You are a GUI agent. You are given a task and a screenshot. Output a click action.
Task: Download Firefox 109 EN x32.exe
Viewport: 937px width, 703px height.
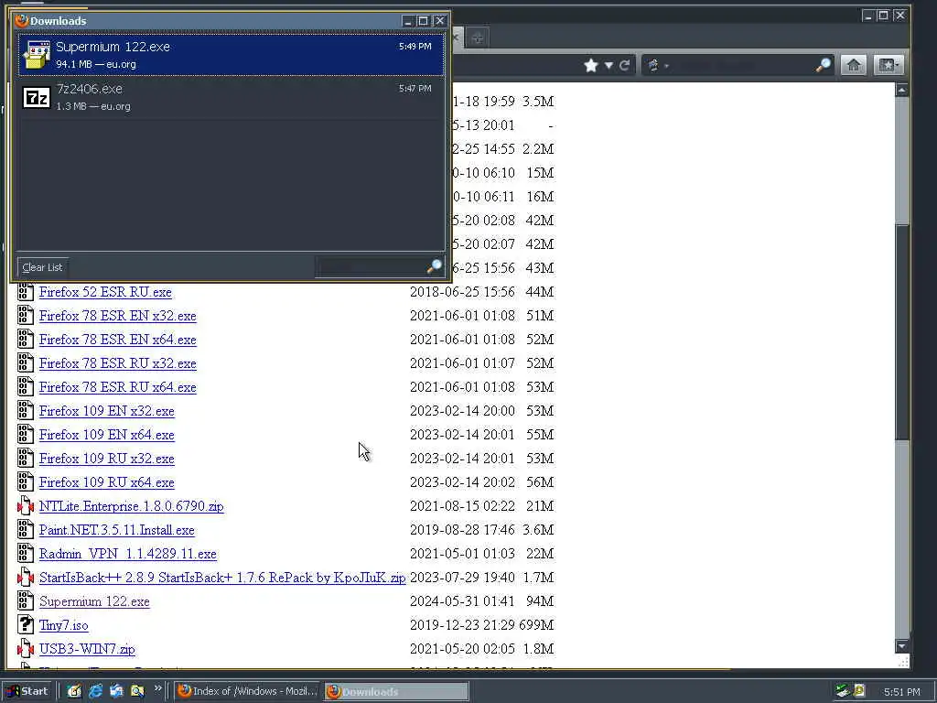tap(107, 411)
